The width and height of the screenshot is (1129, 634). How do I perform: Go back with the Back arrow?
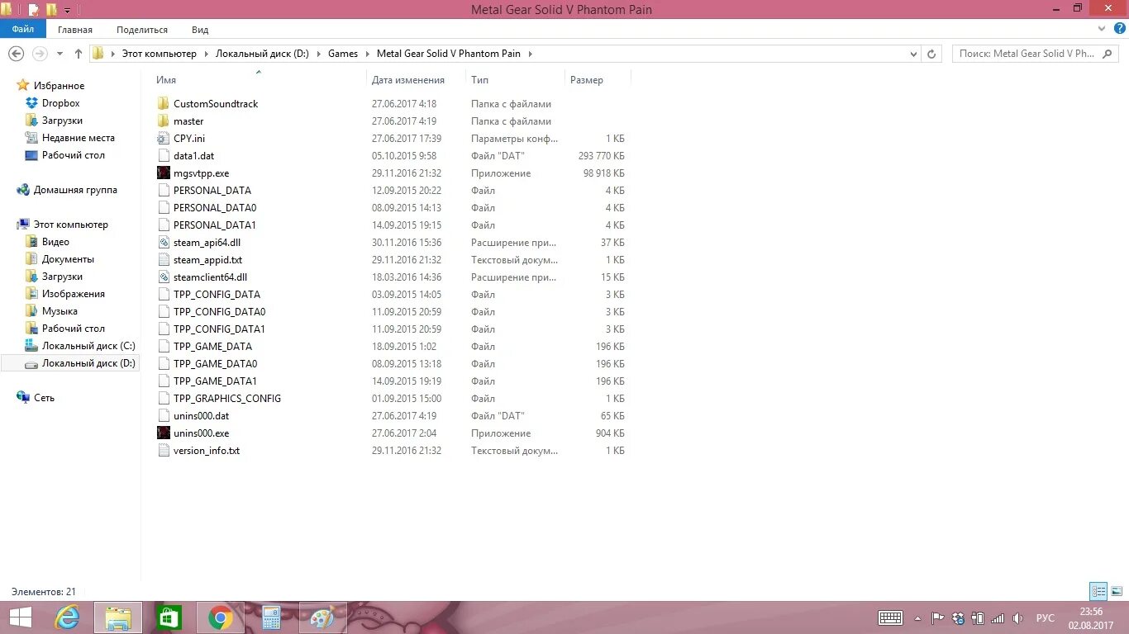[16, 54]
